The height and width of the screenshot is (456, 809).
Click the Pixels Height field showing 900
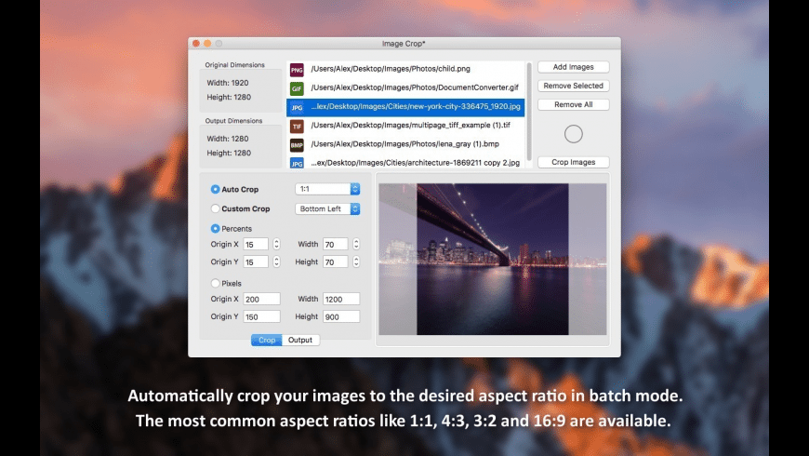341,316
